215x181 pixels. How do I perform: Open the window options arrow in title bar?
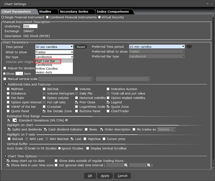click(207, 4)
